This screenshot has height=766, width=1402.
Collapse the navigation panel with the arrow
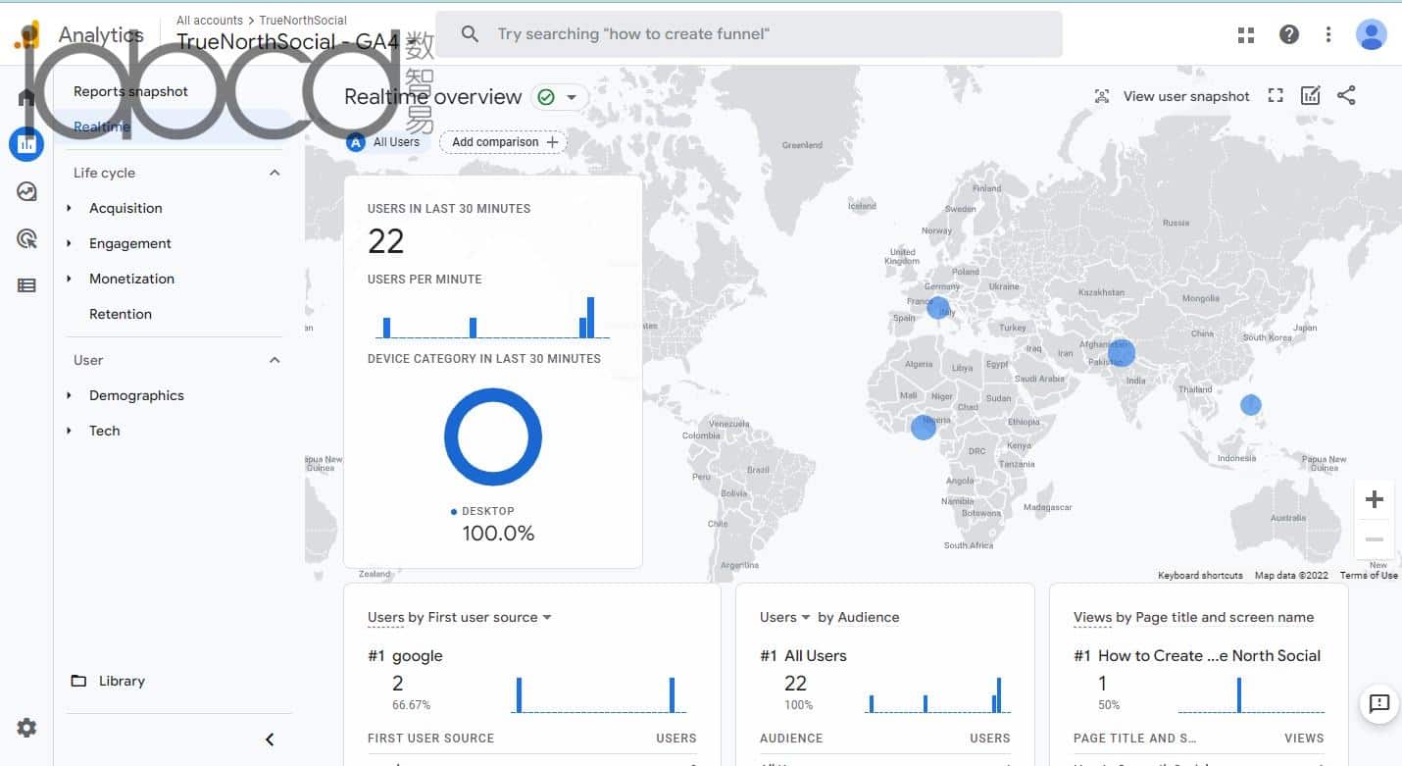point(270,740)
